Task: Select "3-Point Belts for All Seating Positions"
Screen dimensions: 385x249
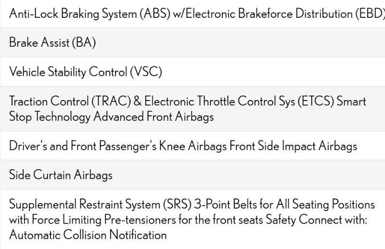Action: 284,205
